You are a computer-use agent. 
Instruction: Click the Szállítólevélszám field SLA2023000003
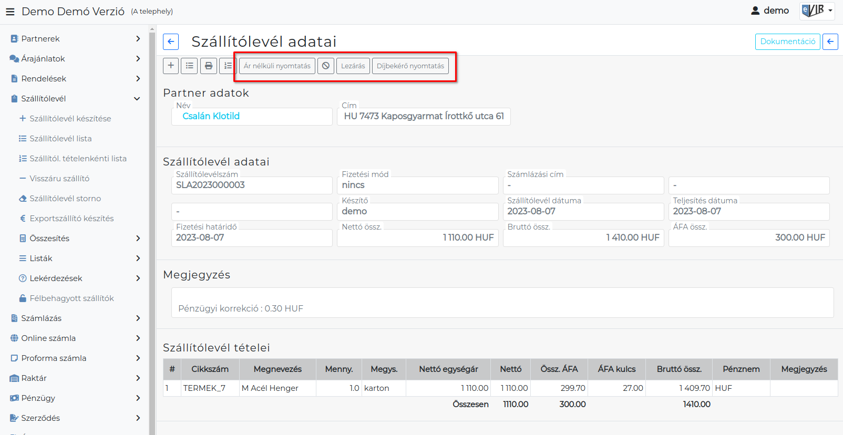252,185
